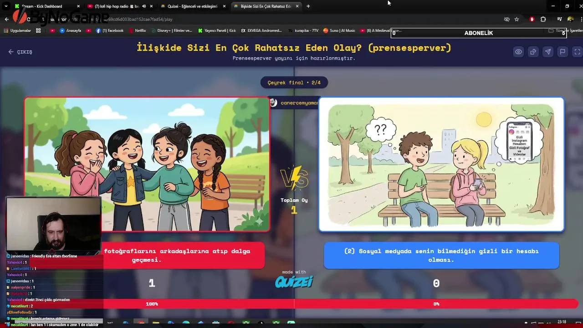Click the ÇIKIŞ back arrow button

point(20,52)
